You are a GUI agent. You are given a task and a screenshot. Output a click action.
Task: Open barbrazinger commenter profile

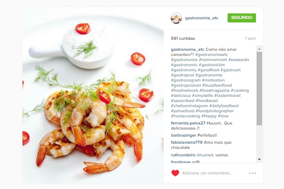click(183, 135)
